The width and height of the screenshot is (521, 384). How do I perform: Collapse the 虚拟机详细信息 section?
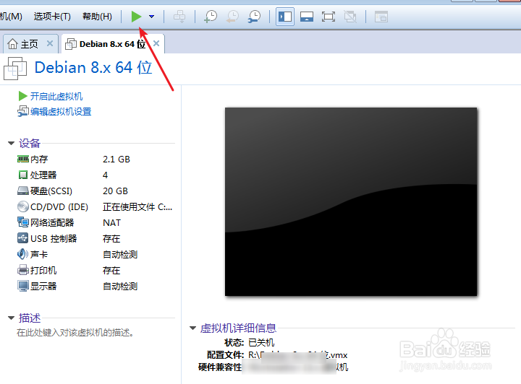192,328
